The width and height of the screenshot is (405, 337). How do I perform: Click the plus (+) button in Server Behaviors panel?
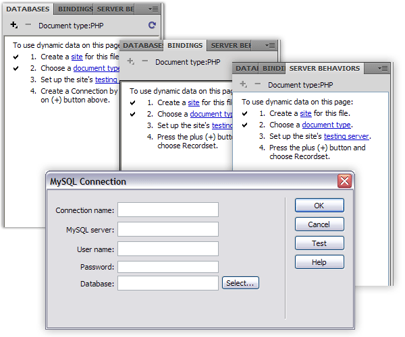tap(243, 84)
